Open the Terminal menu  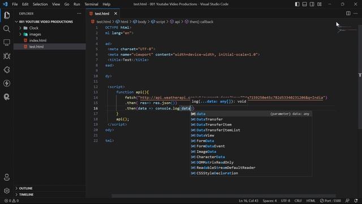pyautogui.click(x=91, y=4)
